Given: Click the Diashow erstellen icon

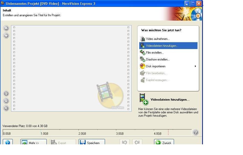Looking at the screenshot, I should coord(143,59).
